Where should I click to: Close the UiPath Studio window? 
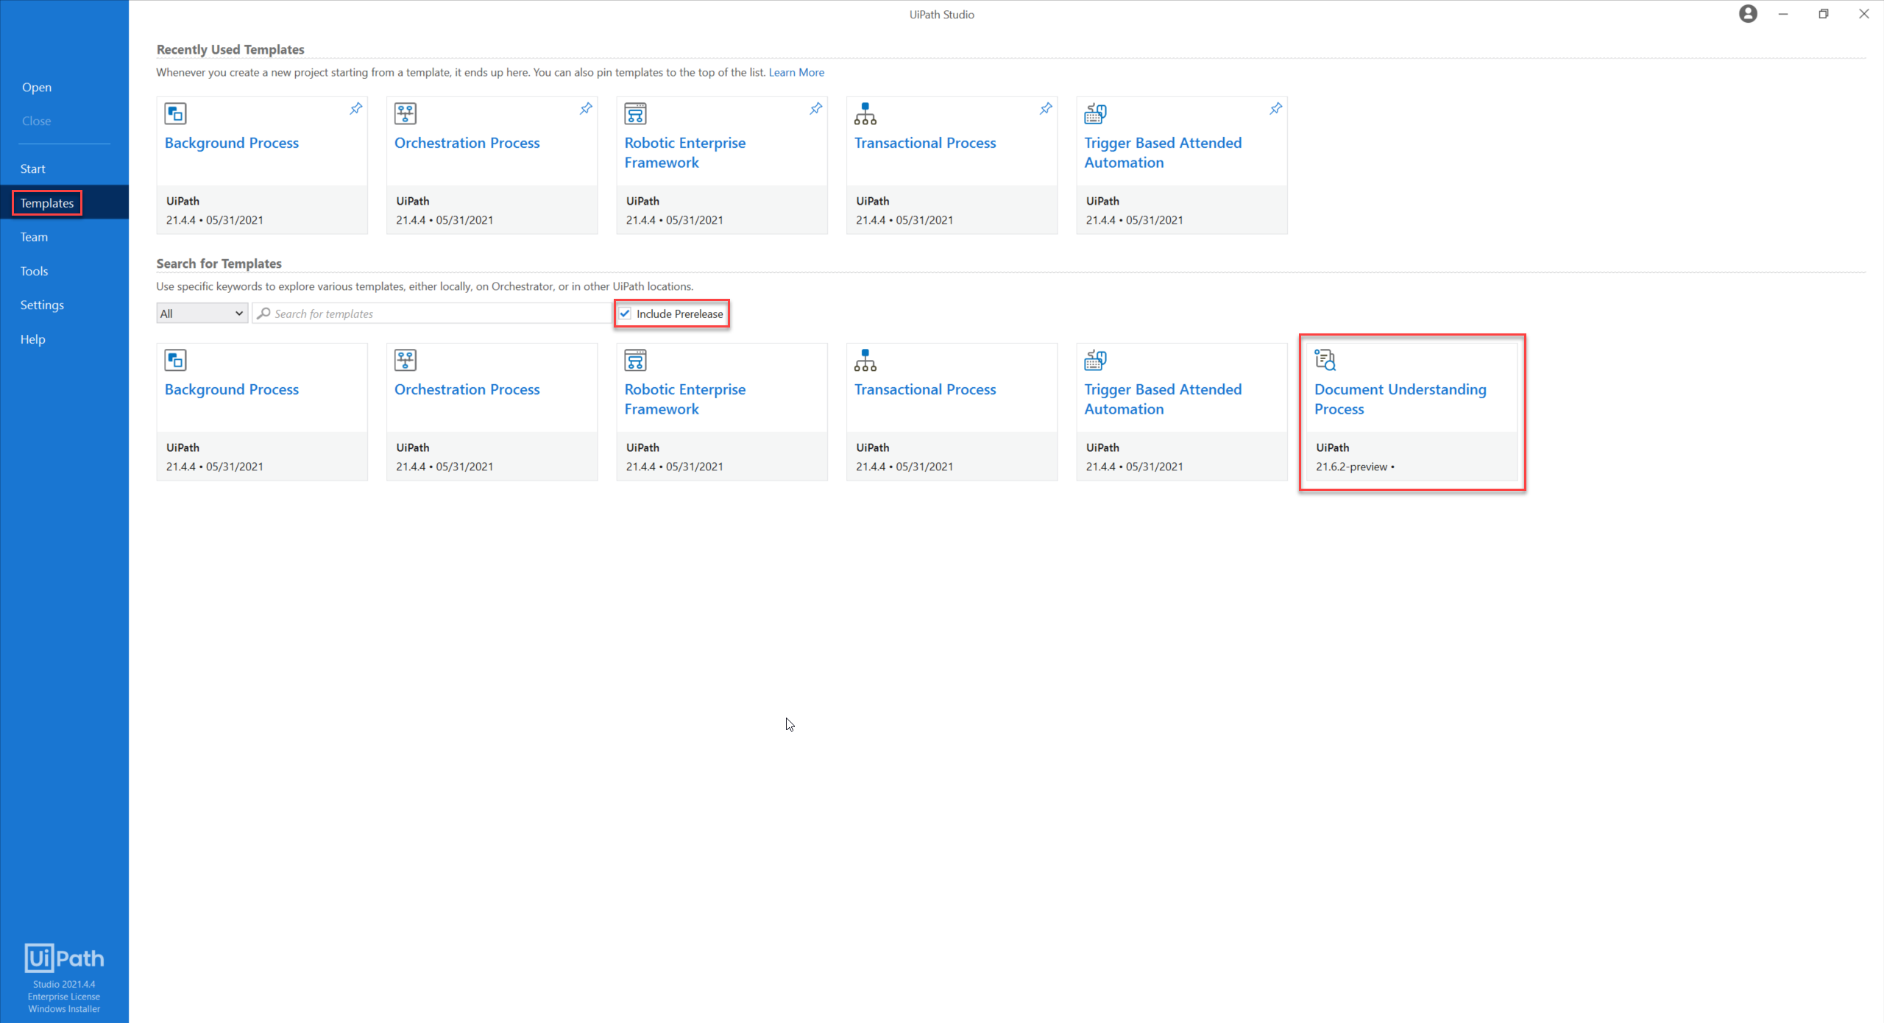pyautogui.click(x=1864, y=14)
